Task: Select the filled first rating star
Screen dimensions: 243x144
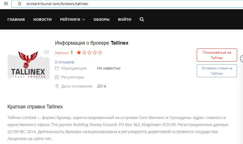Action: click(79, 52)
